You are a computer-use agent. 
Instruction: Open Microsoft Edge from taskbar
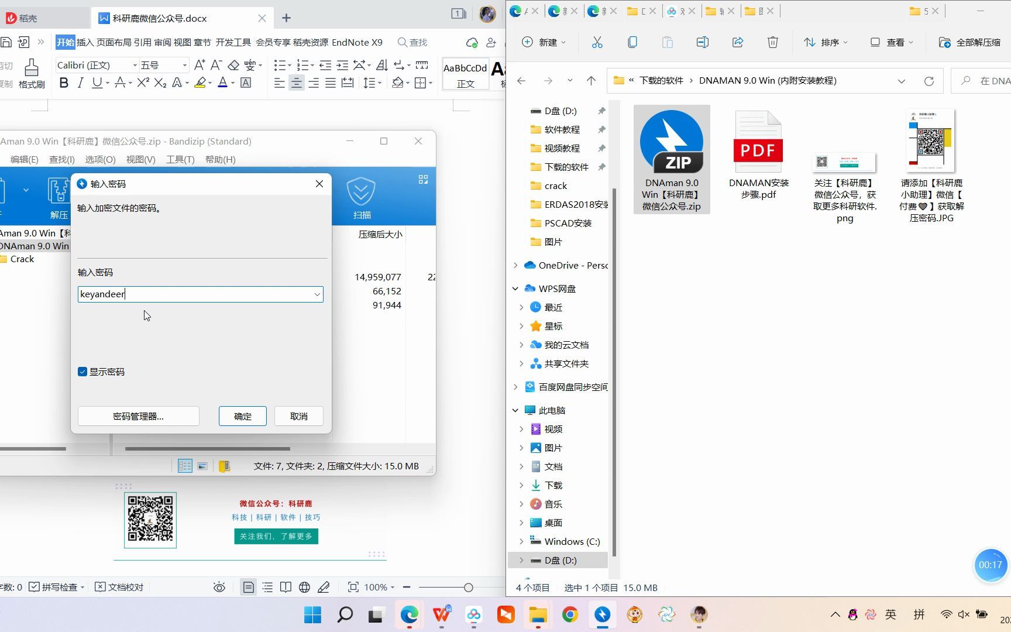(410, 614)
